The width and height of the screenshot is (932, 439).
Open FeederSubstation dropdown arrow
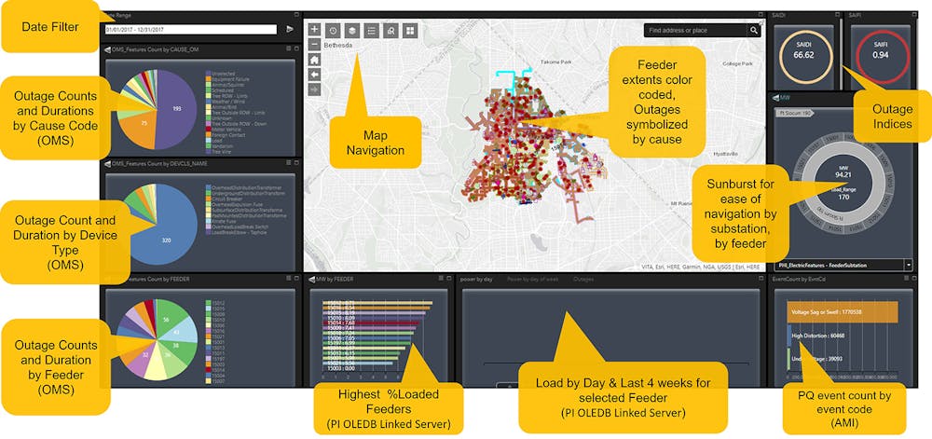point(908,265)
